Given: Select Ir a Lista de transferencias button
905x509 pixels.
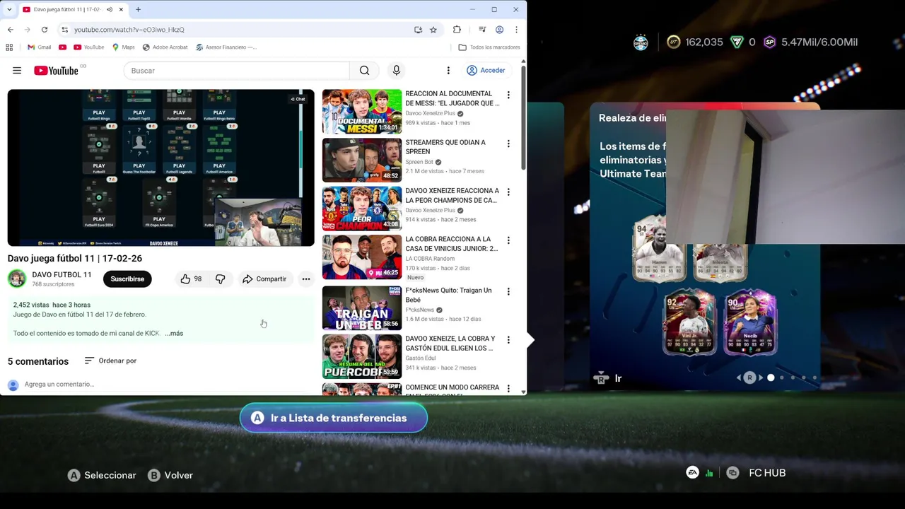Looking at the screenshot, I should pos(334,418).
